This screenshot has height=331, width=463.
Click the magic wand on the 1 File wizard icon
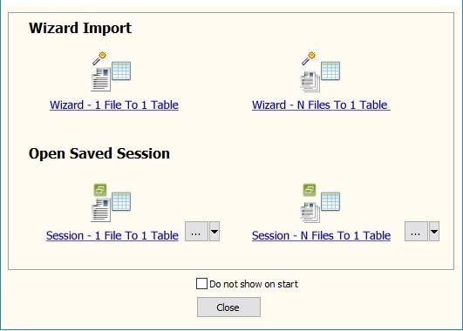pyautogui.click(x=99, y=58)
